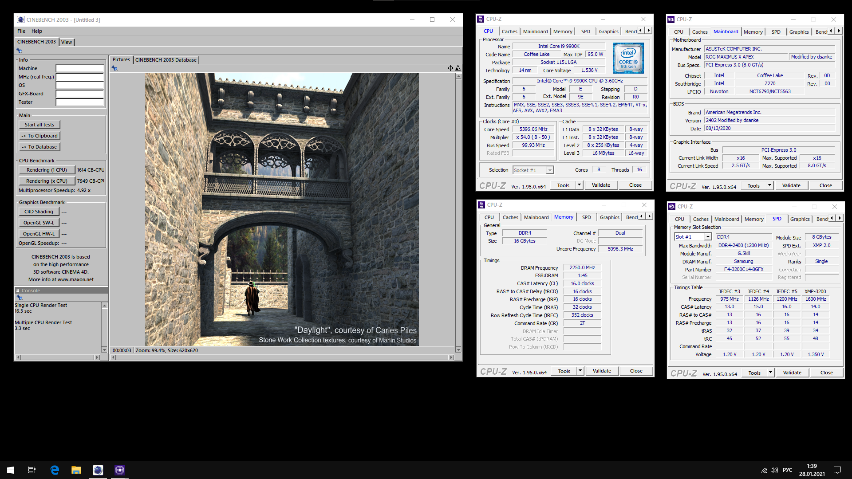This screenshot has height=479, width=852.
Task: Click the CINEBENCH window title icon
Action: click(21, 20)
